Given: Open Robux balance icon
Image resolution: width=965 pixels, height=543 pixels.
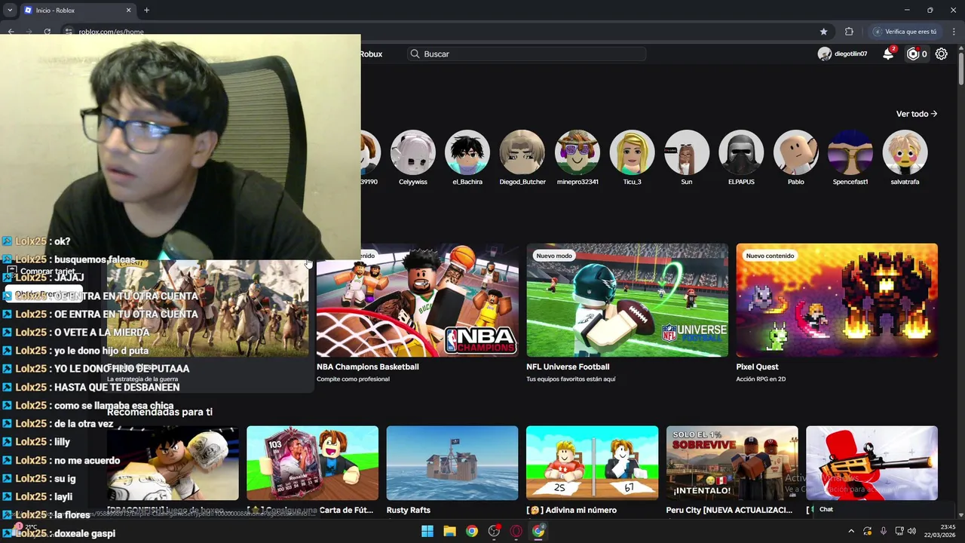Looking at the screenshot, I should click(x=913, y=54).
